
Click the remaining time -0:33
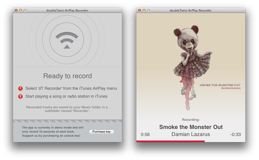(x=236, y=134)
